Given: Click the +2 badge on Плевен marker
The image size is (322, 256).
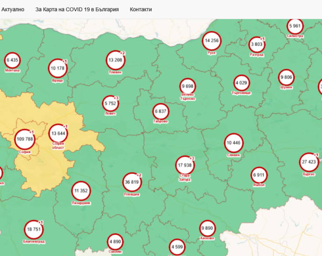Looking at the screenshot, I should pos(122,53).
